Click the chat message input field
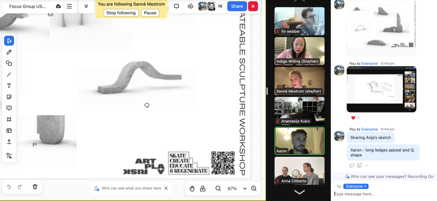The image size is (437, 201). (384, 194)
